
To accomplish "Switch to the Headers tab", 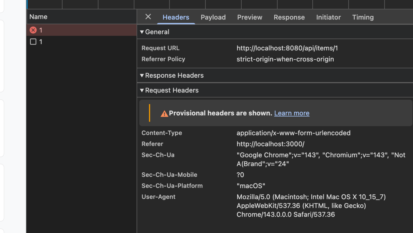I will pyautogui.click(x=176, y=17).
